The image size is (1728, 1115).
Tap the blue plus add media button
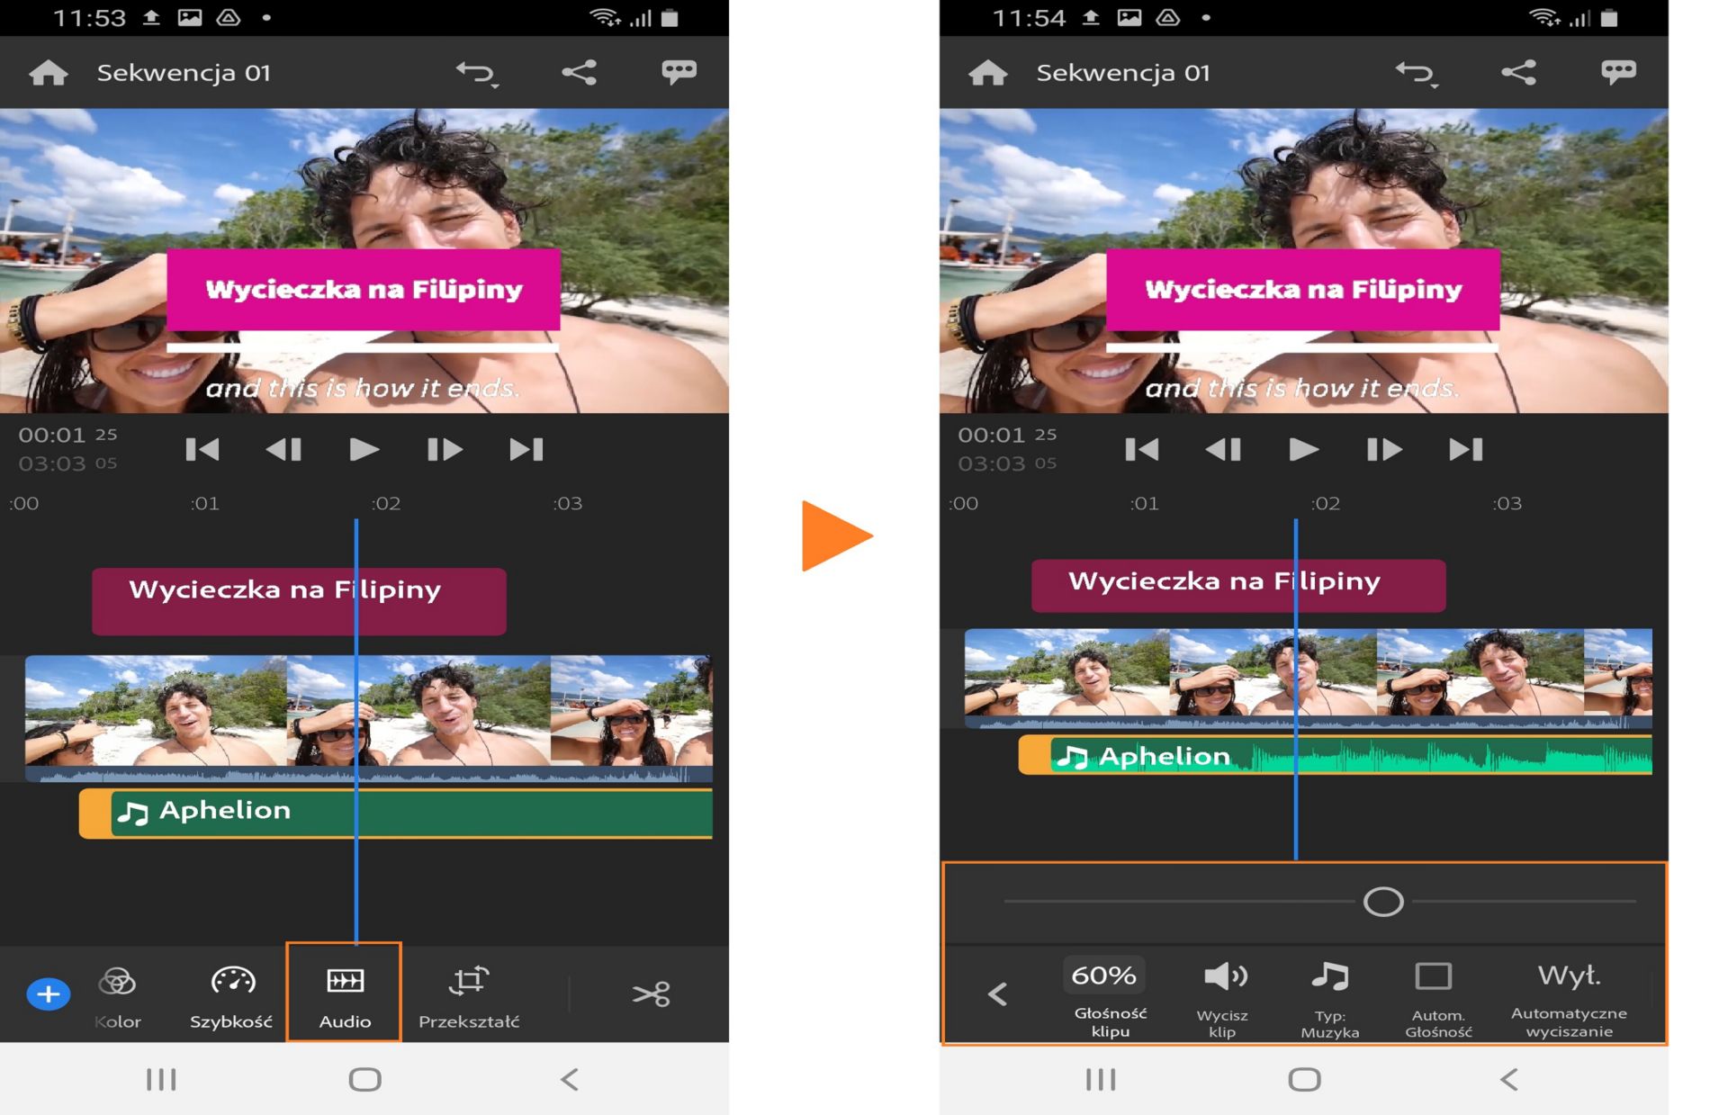click(49, 994)
